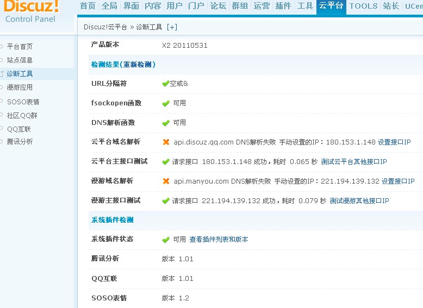Click the 产品版本 row label
The width and height of the screenshot is (423, 308).
pos(105,45)
